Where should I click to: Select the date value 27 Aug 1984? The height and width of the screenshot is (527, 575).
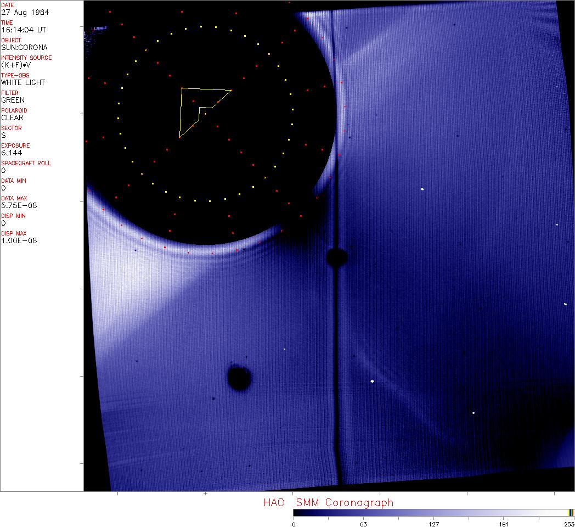(20, 12)
